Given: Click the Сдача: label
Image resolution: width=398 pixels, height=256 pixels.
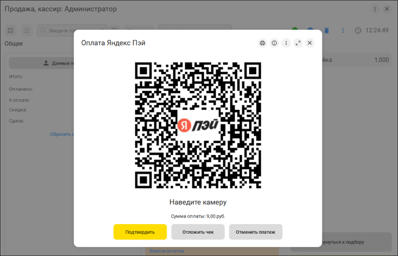Looking at the screenshot, I should point(16,121).
